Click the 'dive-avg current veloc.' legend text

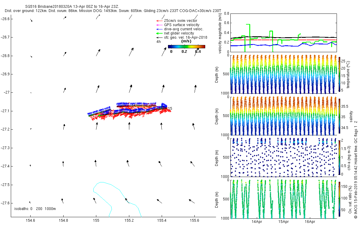click(x=184, y=29)
